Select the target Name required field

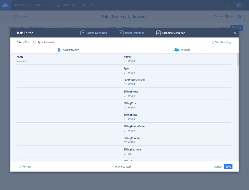pyautogui.click(x=177, y=59)
